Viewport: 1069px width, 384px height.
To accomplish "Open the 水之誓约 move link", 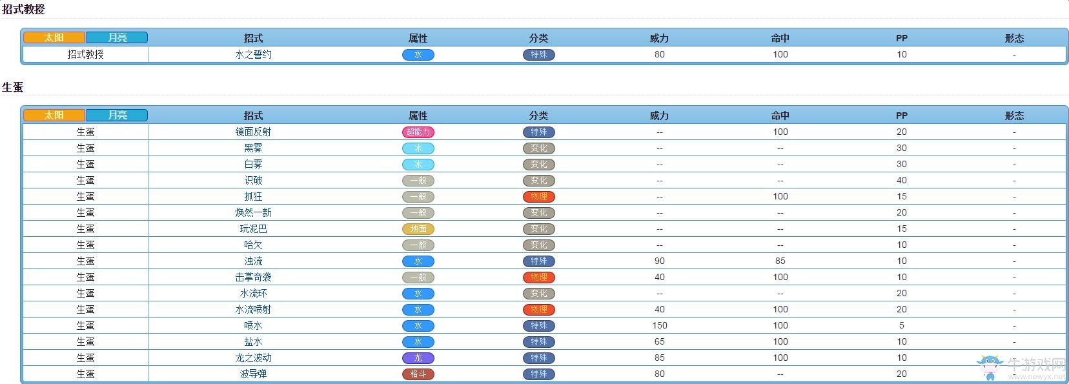I will tap(253, 54).
